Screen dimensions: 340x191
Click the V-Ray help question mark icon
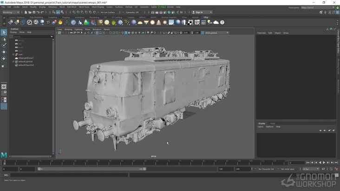point(222,22)
